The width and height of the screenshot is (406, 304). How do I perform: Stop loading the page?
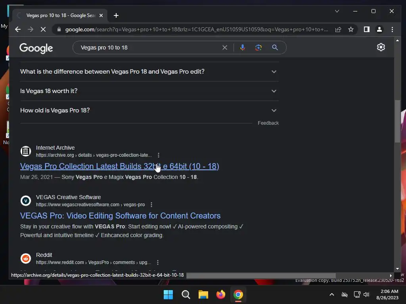[43, 29]
